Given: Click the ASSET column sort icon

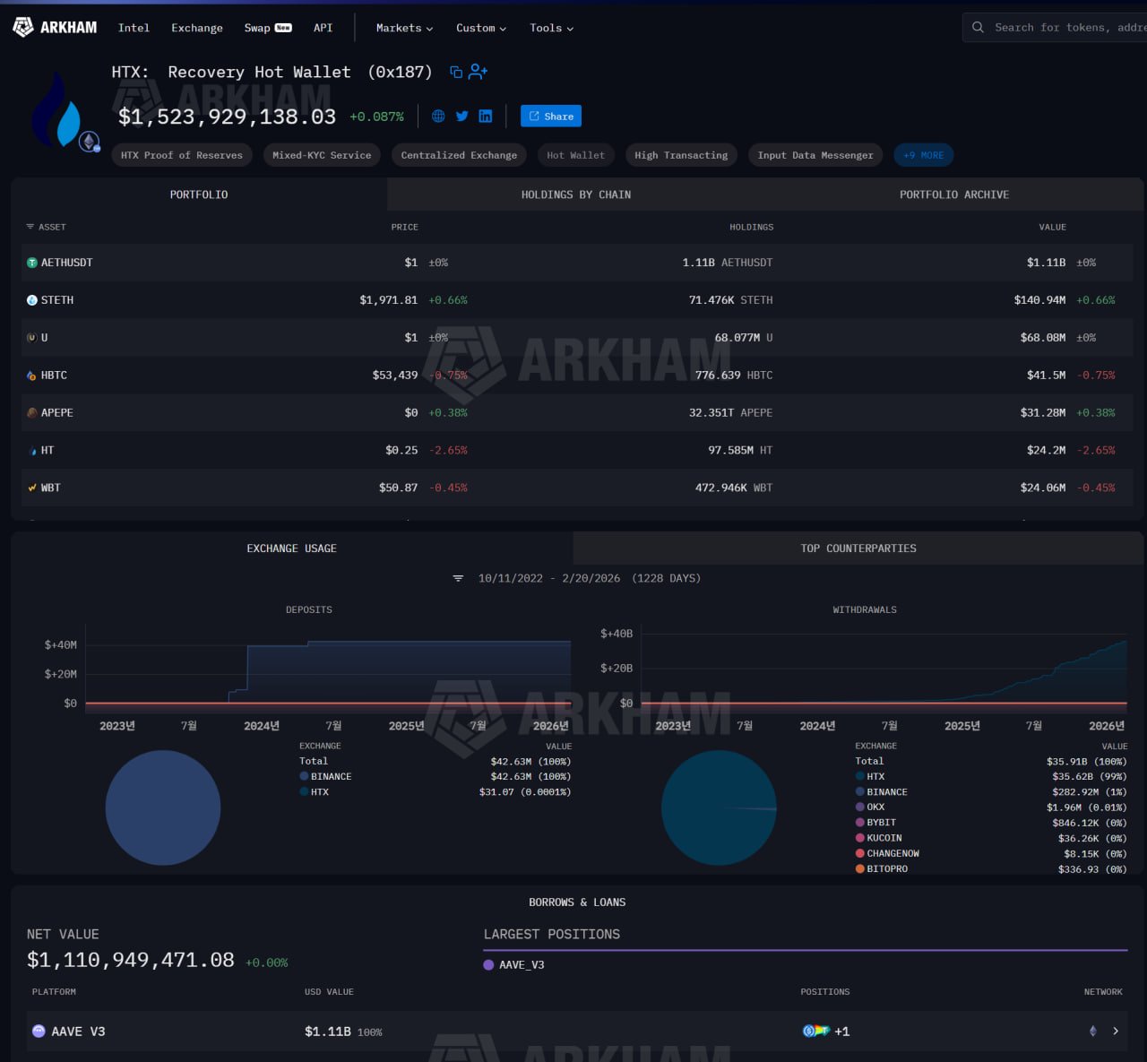Looking at the screenshot, I should [x=30, y=228].
